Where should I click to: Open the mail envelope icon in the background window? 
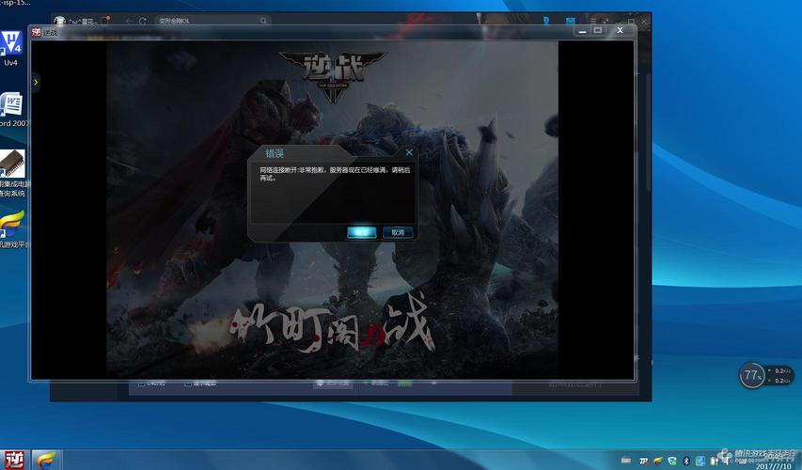[571, 21]
